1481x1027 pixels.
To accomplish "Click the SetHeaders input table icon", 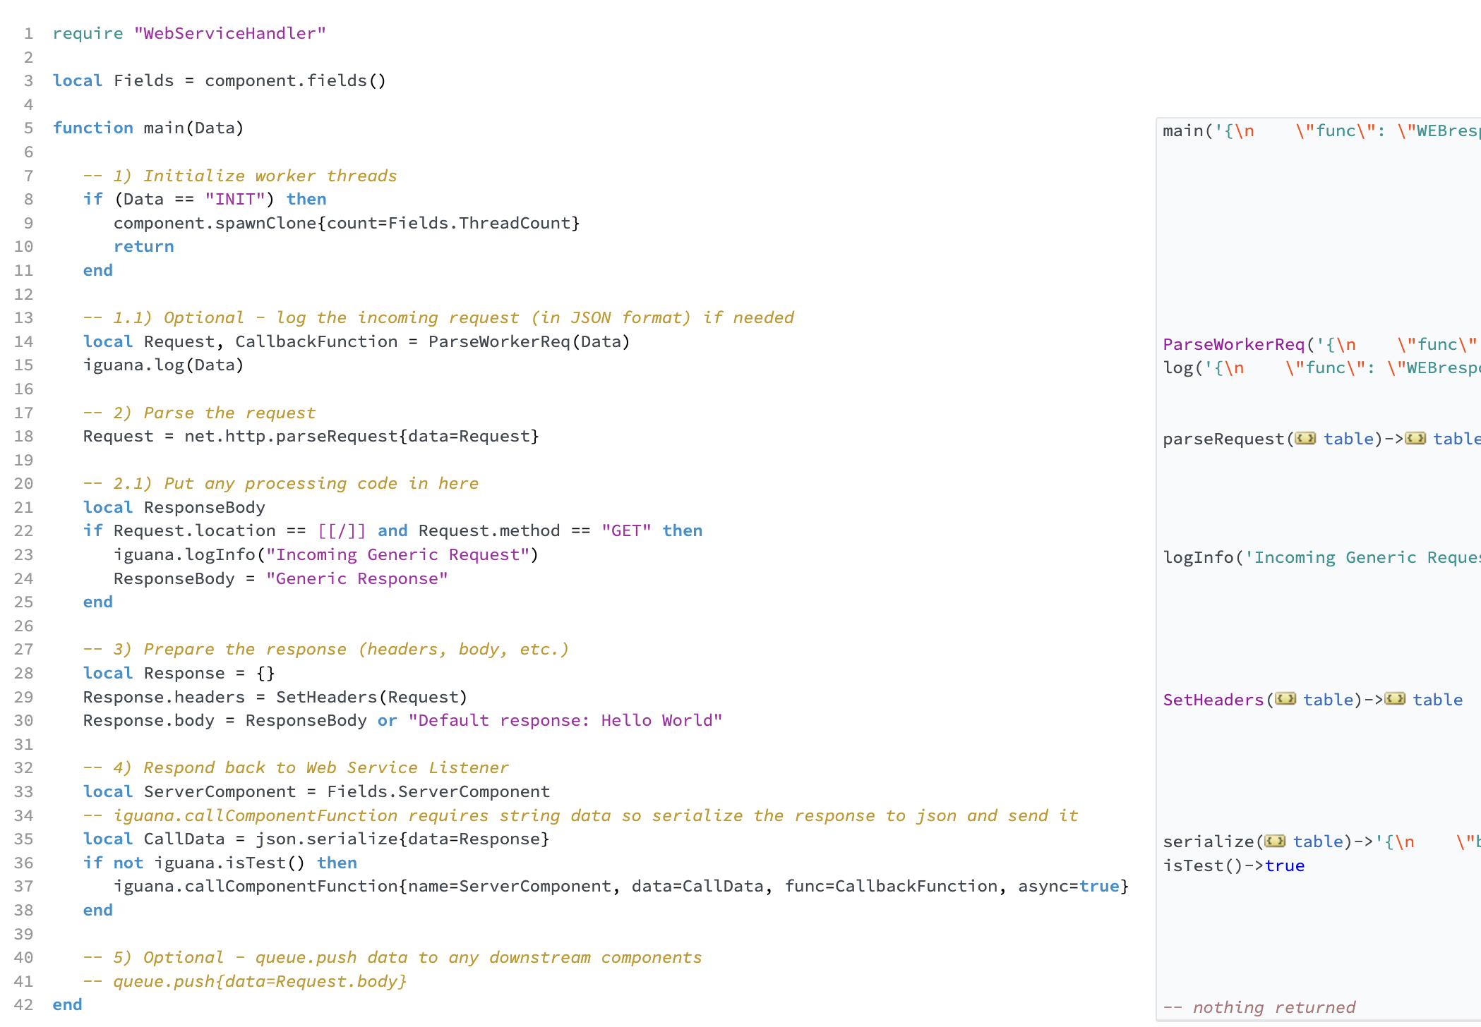I will (x=1285, y=699).
